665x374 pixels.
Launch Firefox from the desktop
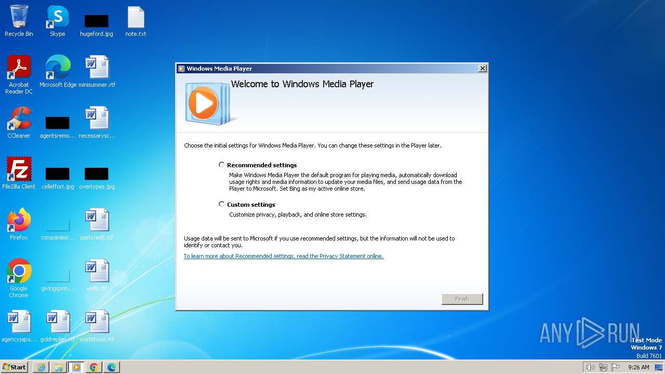coord(19,224)
